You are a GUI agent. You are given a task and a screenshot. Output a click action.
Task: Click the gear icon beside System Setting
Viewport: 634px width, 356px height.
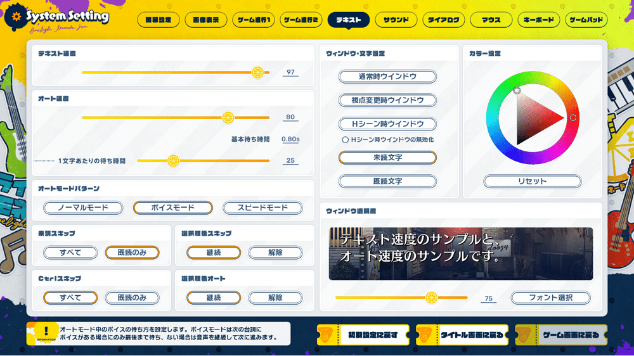click(x=16, y=16)
